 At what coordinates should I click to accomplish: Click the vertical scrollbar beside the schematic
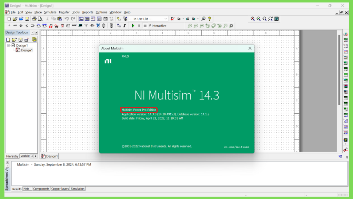[339, 70]
